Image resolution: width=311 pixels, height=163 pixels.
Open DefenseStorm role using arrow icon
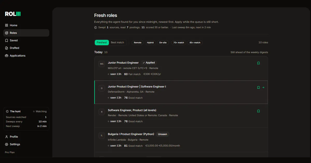click(263, 87)
